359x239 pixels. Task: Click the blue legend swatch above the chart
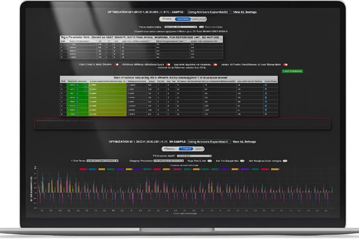click(92, 169)
